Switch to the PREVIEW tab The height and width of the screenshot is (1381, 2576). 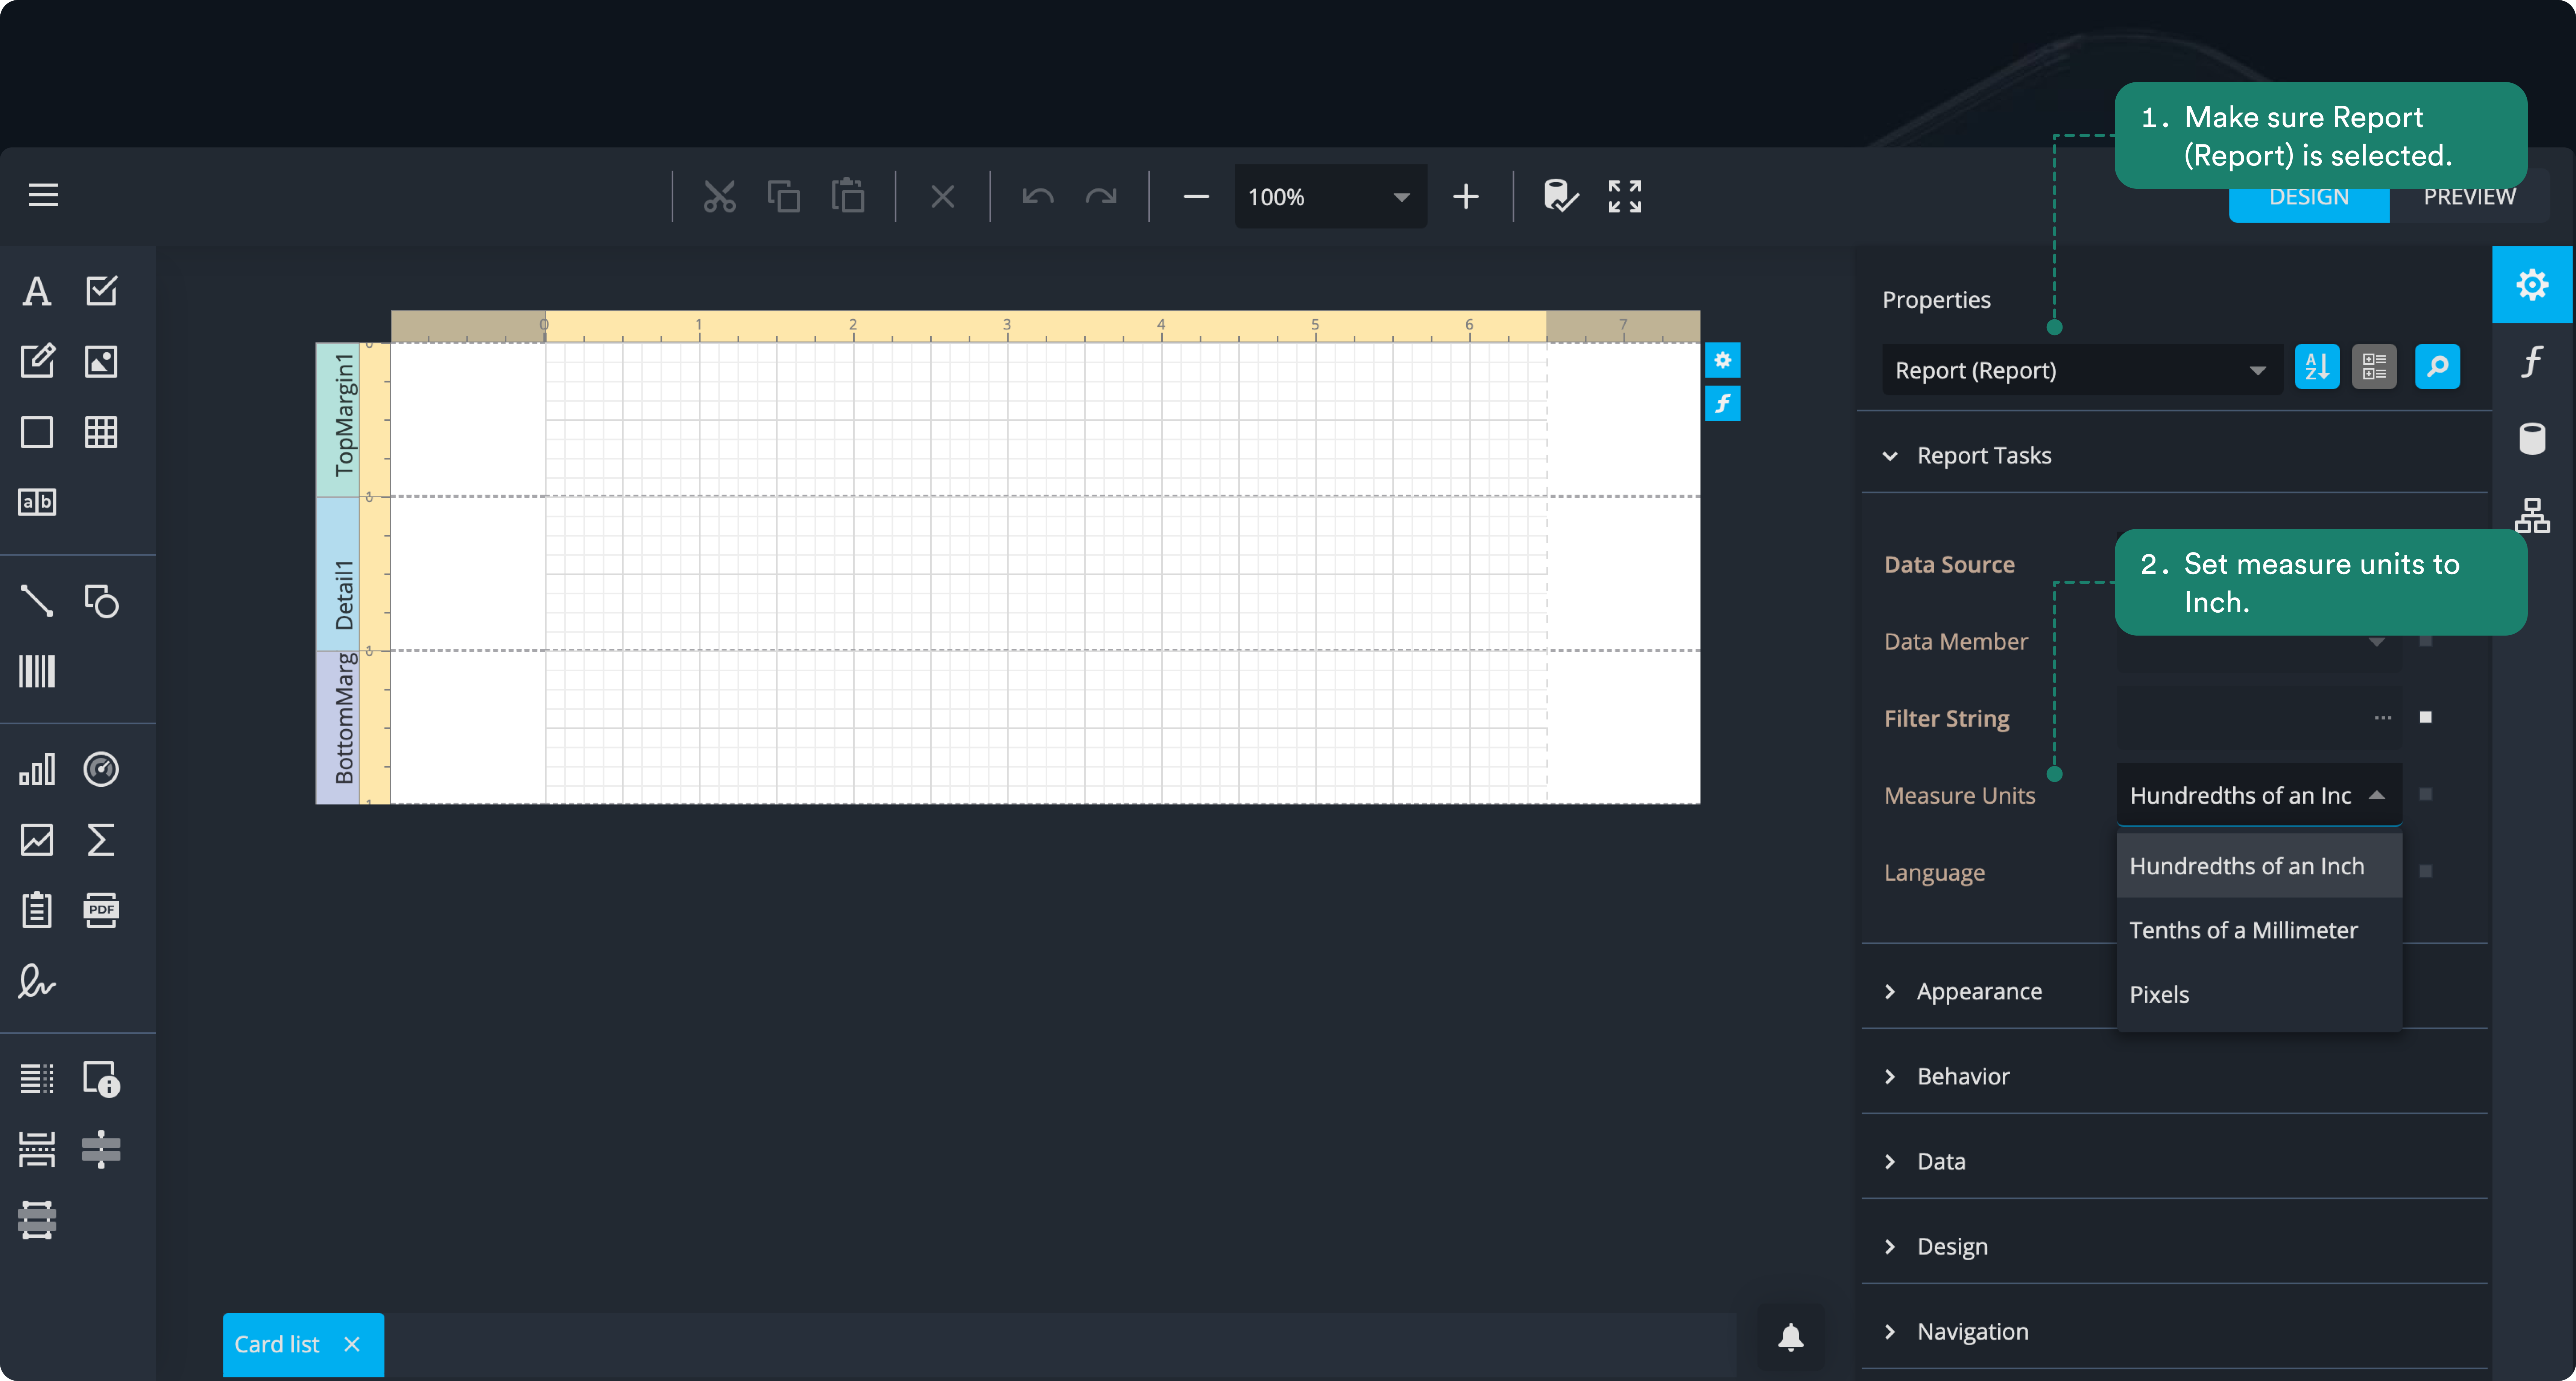(x=2469, y=197)
